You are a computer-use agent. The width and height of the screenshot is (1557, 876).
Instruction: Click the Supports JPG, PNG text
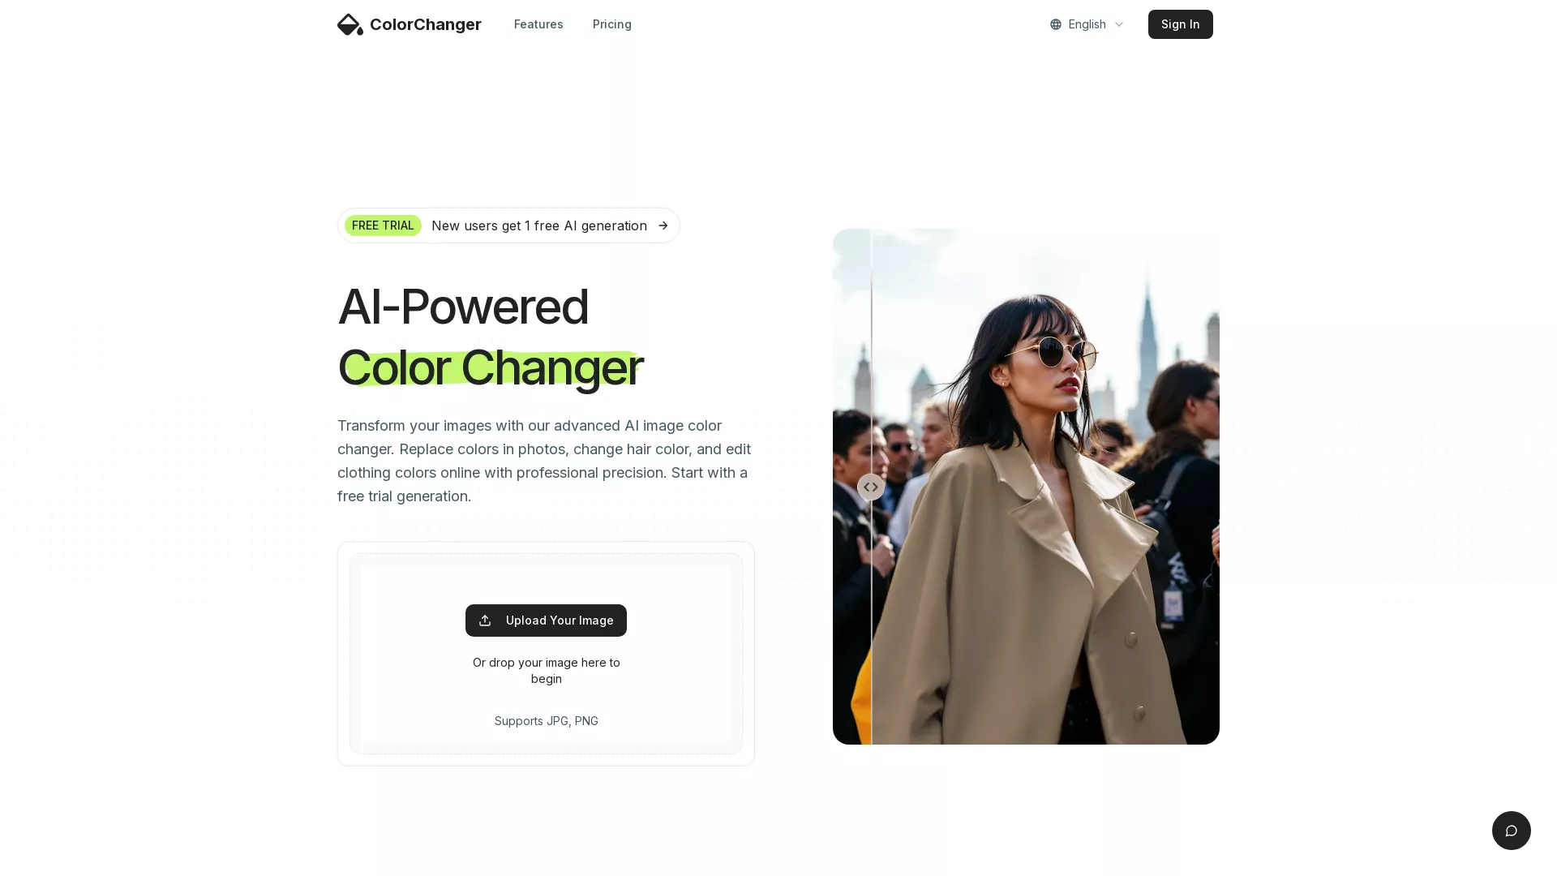[x=547, y=721]
